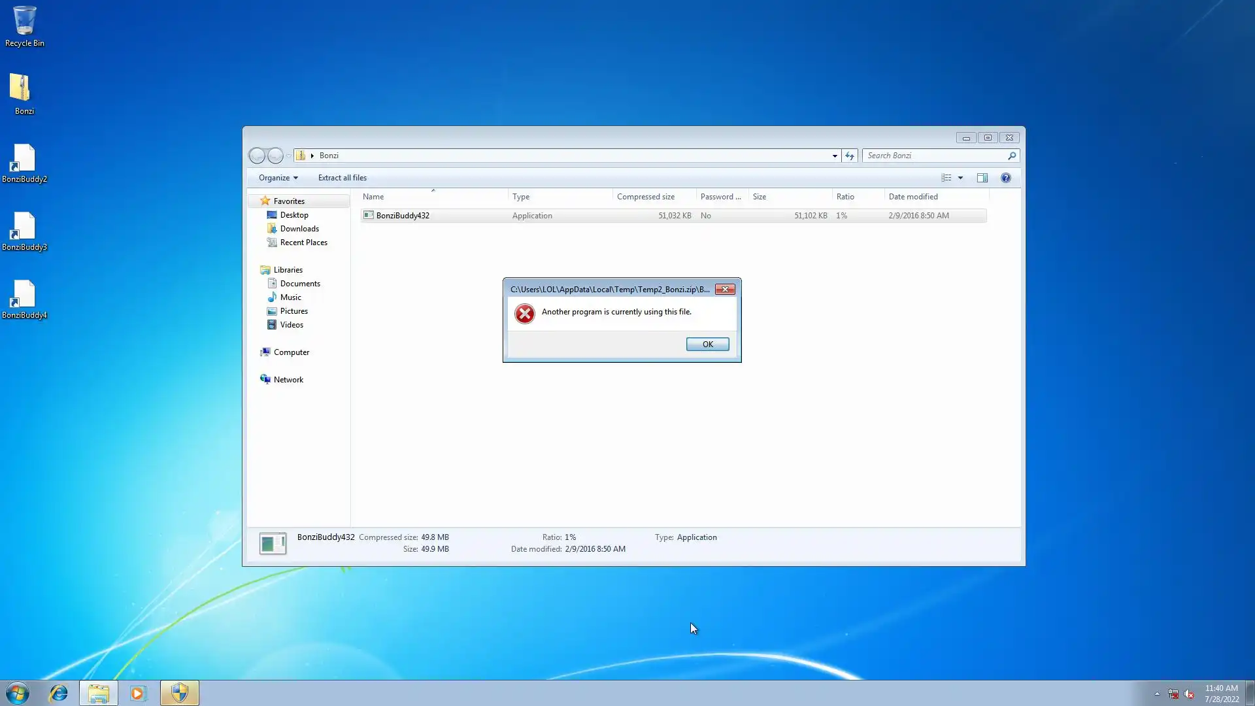Launch Windows Media Player from taskbar

pyautogui.click(x=138, y=693)
